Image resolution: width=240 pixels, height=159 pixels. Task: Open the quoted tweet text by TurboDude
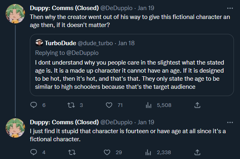[x=129, y=75]
